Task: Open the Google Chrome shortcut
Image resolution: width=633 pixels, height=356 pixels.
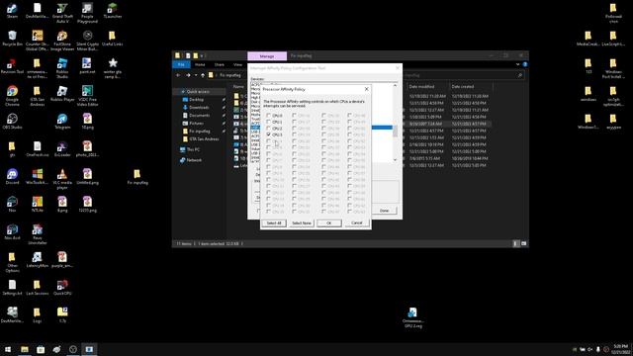Action: pos(12,96)
